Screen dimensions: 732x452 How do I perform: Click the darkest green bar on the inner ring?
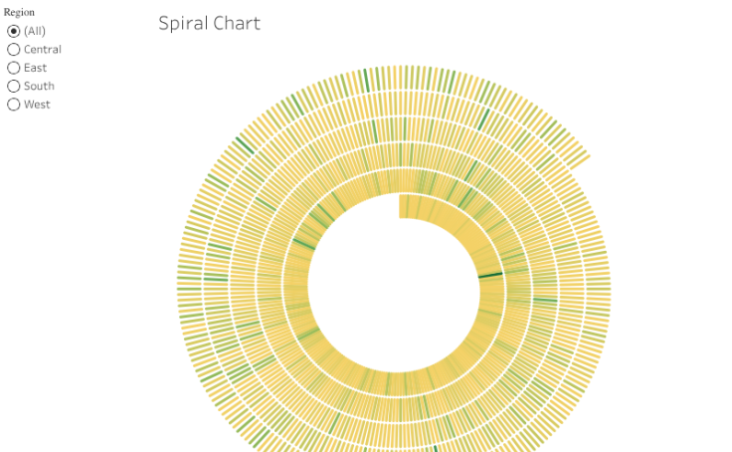click(489, 275)
